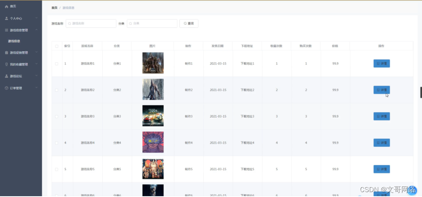Click the 索引 column header
This screenshot has height=197, width=422.
[x=67, y=46]
